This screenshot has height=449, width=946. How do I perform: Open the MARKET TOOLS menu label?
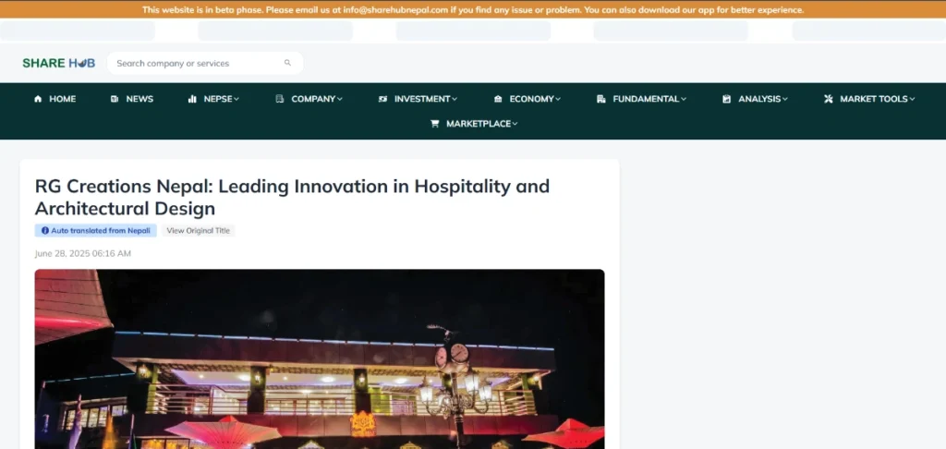[874, 99]
